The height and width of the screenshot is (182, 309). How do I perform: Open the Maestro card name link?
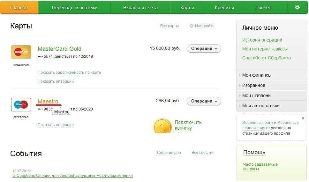48,101
